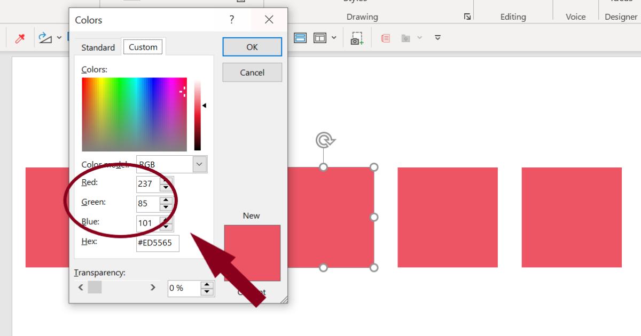The image size is (641, 336).
Task: Click the red comments icon on the toolbar
Action: pos(385,38)
